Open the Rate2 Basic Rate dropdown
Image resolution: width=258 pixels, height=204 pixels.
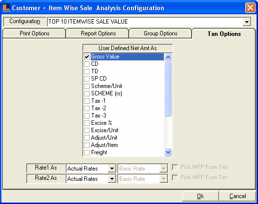(163, 179)
